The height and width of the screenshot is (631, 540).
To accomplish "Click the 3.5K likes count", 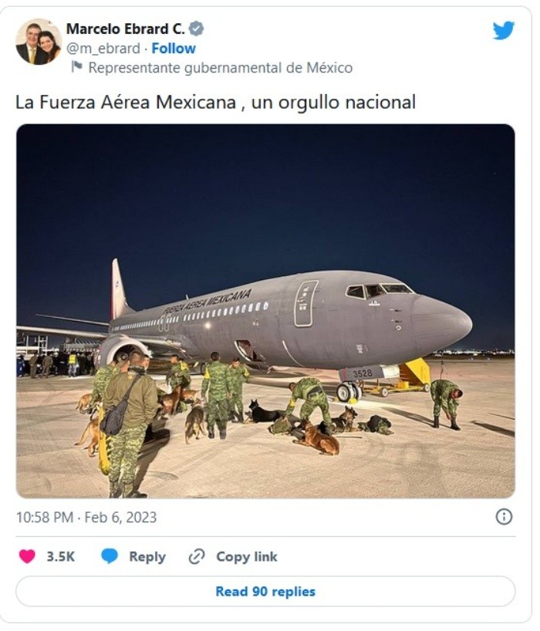I will click(x=60, y=557).
